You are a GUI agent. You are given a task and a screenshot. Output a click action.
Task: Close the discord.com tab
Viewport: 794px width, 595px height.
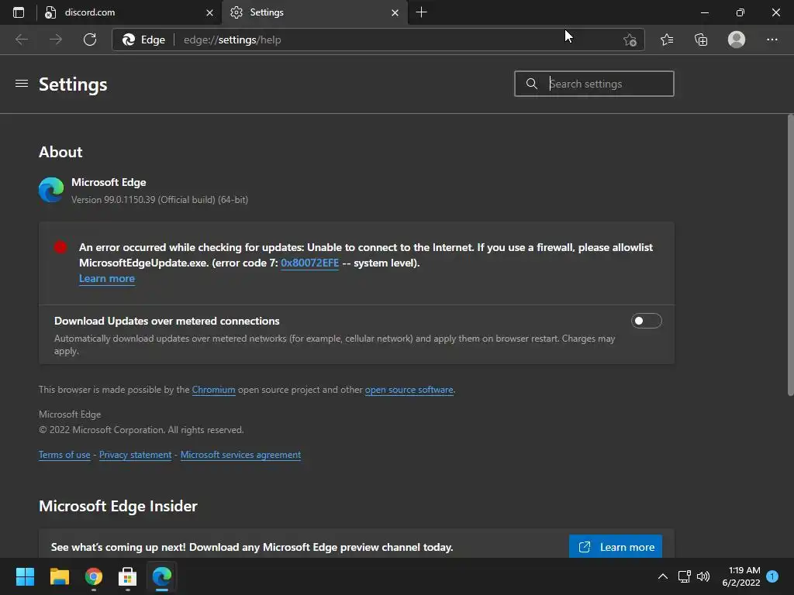pyautogui.click(x=209, y=12)
